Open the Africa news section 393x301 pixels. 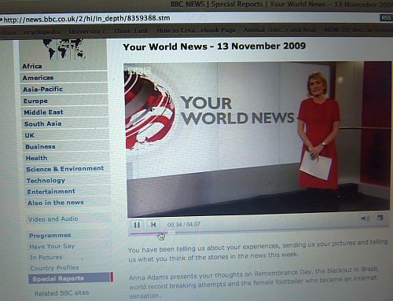point(32,66)
